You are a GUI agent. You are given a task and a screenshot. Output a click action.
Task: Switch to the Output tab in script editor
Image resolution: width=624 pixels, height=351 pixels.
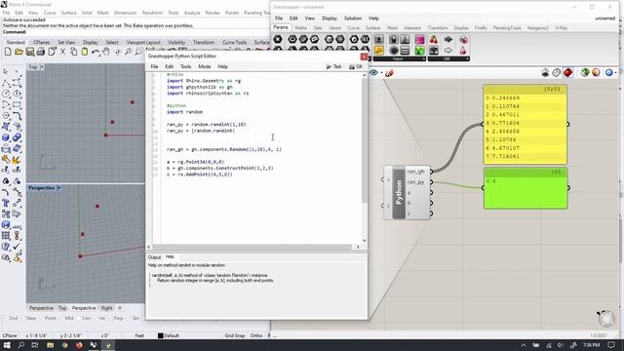(154, 257)
